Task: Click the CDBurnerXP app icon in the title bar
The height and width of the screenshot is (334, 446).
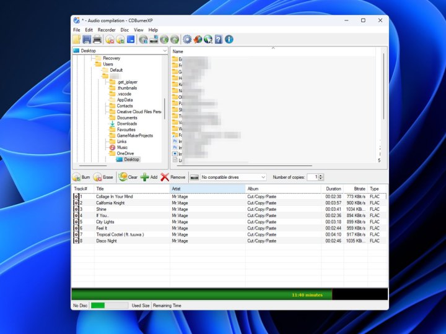Action: click(x=77, y=20)
